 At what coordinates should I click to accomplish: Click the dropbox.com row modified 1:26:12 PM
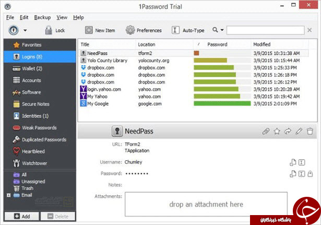[x=194, y=82]
